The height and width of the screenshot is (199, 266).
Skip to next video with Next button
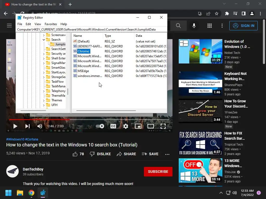pyautogui.click(x=28, y=126)
